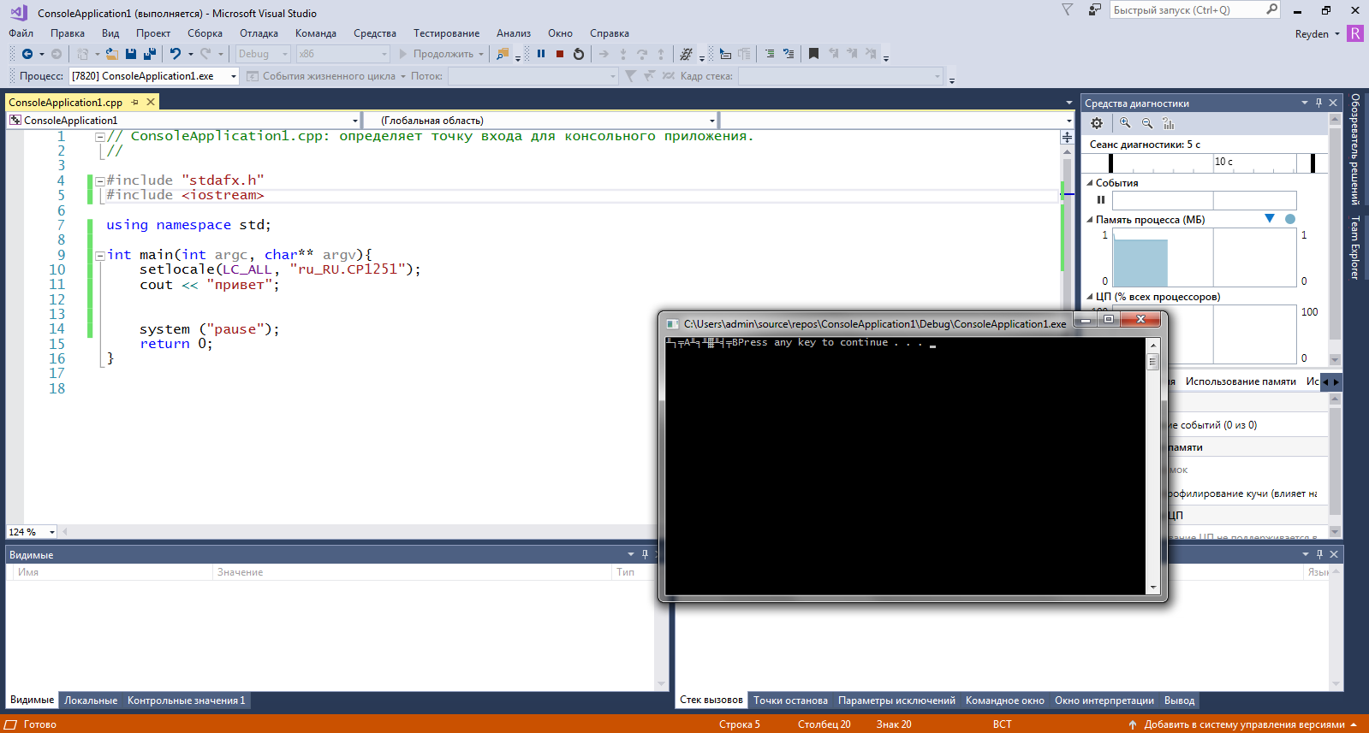1369x733 pixels.
Task: Pause the Events track in diagnostics
Action: (x=1101, y=200)
